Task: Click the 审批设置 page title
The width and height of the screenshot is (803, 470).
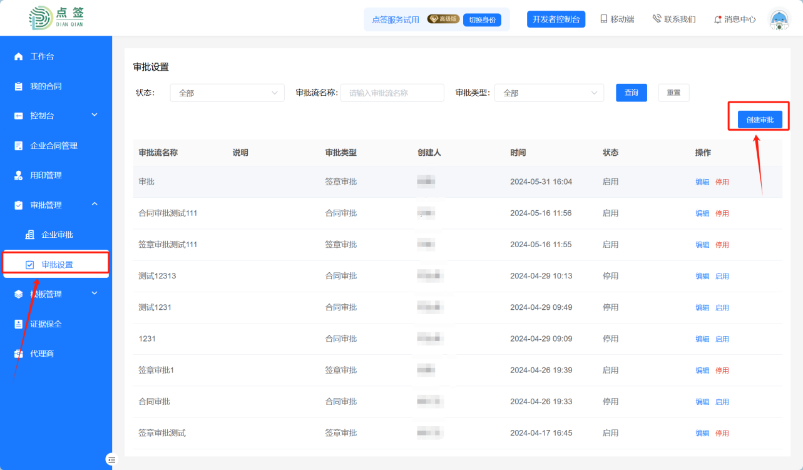Action: 151,67
